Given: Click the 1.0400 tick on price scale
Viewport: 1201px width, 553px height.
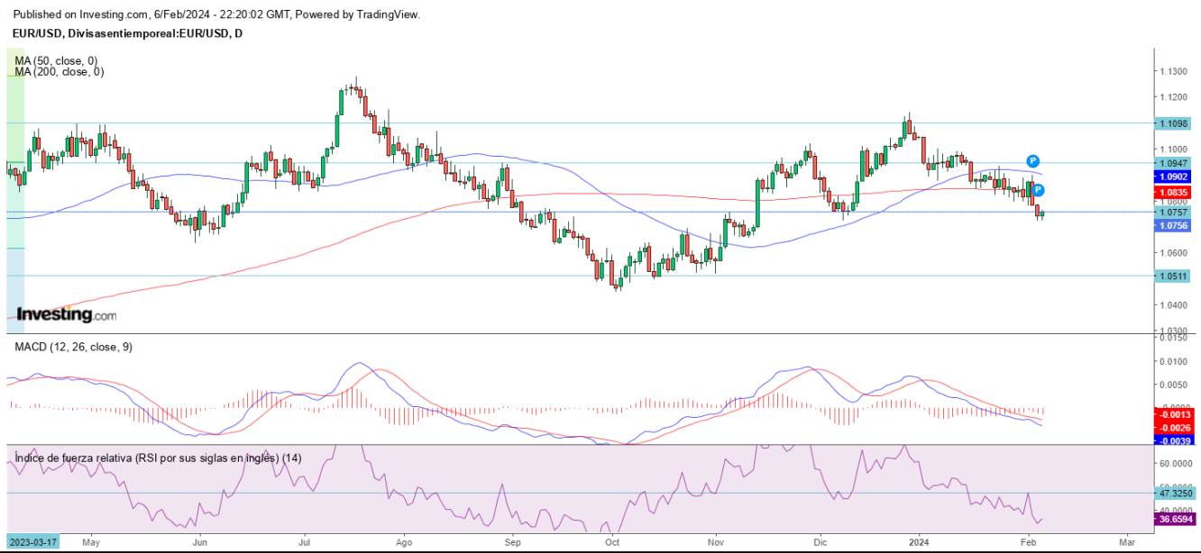Looking at the screenshot, I should [1175, 305].
